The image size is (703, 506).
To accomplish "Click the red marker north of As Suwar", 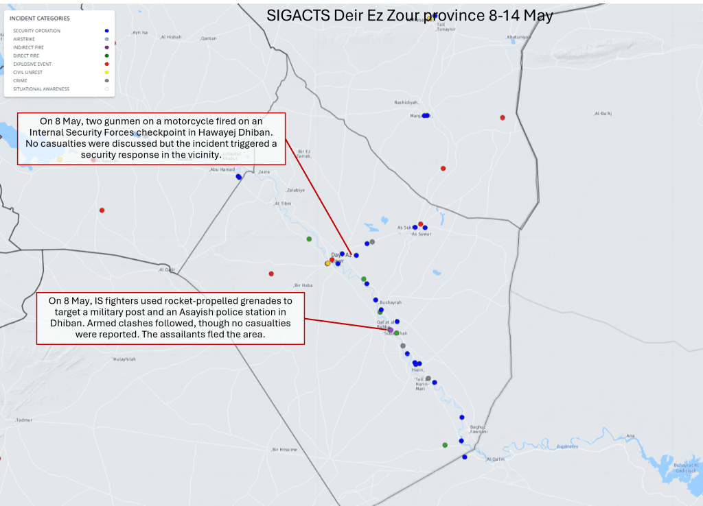I will pos(421,224).
